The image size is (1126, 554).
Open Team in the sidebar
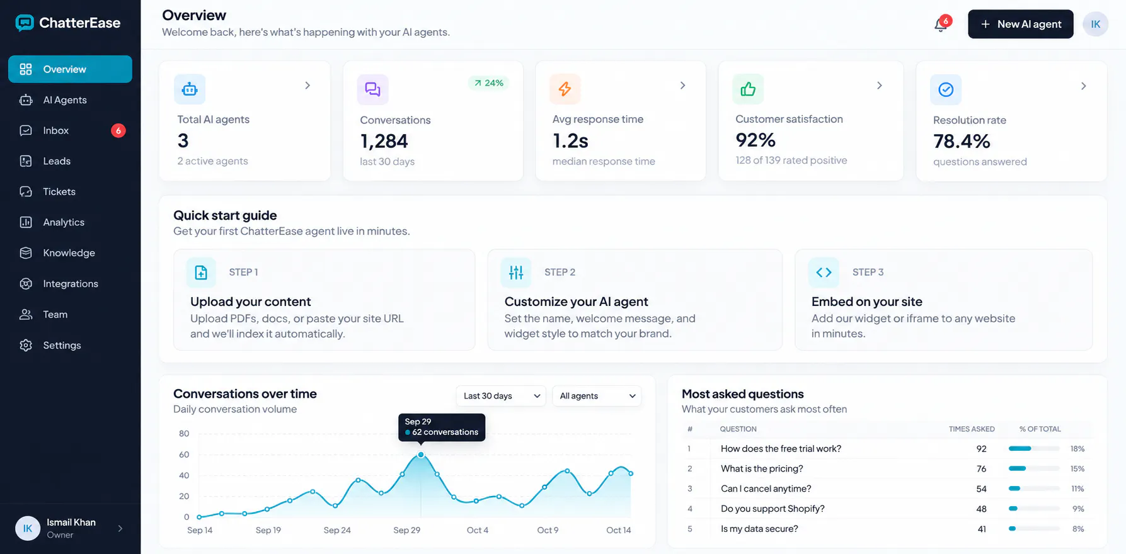[x=70, y=315]
